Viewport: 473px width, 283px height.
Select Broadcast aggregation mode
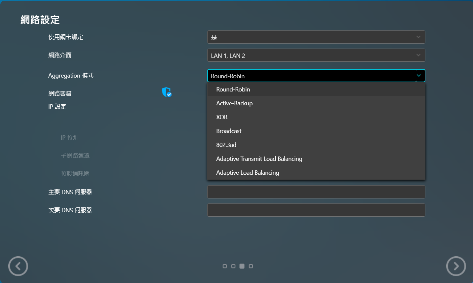click(229, 131)
